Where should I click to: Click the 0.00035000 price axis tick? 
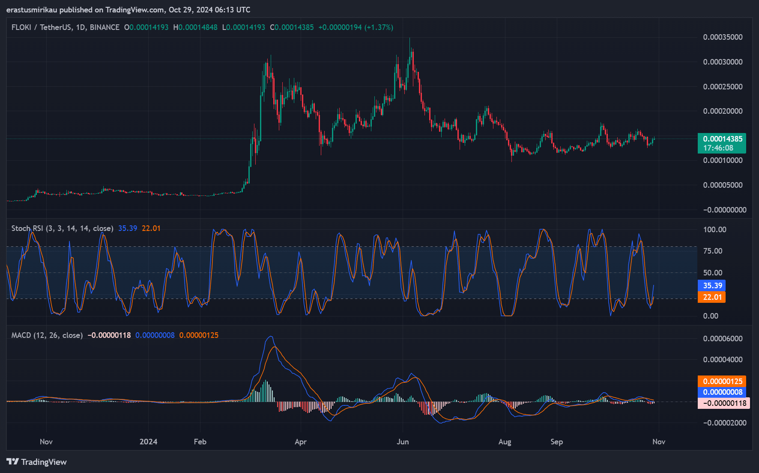coord(723,37)
